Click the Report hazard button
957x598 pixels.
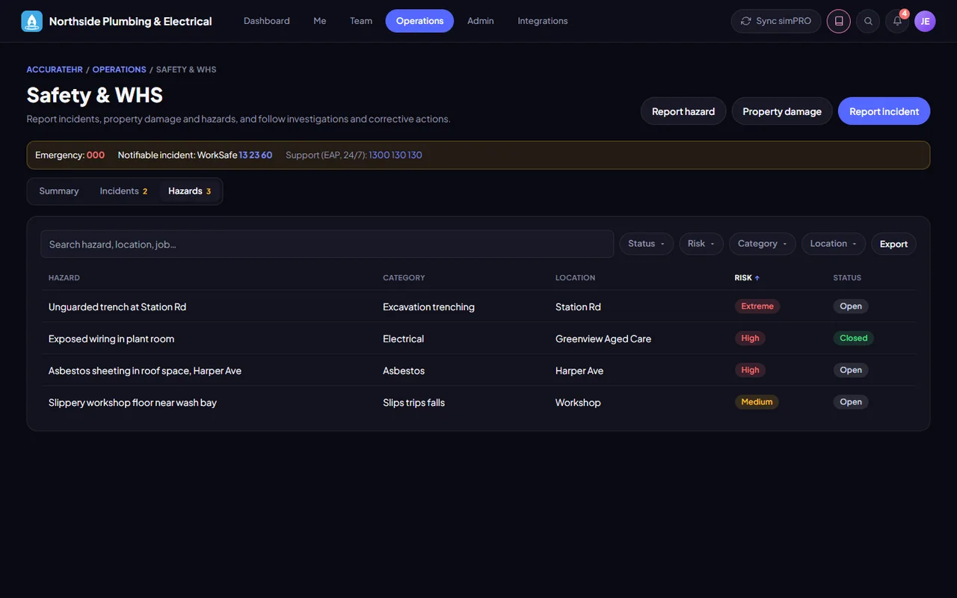[683, 111]
